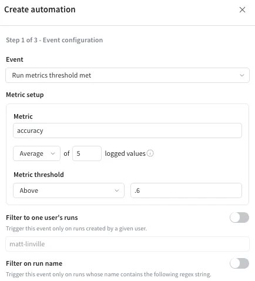The height and width of the screenshot is (281, 255).
Task: Click the Create automation title
Action: [x=40, y=9]
